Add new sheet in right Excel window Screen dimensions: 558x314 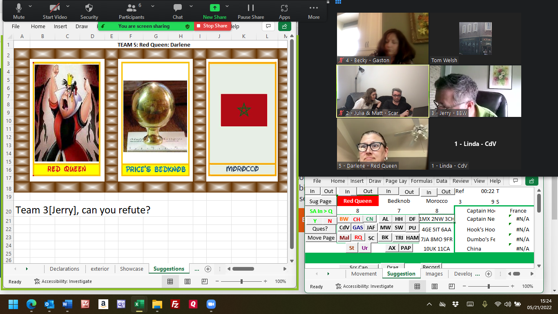488,274
